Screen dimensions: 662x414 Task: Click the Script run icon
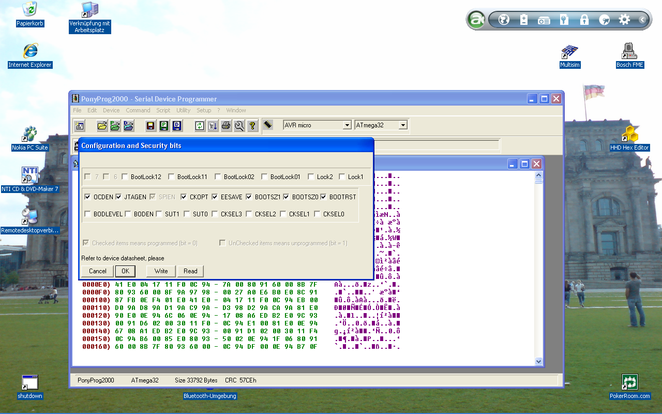coord(213,125)
